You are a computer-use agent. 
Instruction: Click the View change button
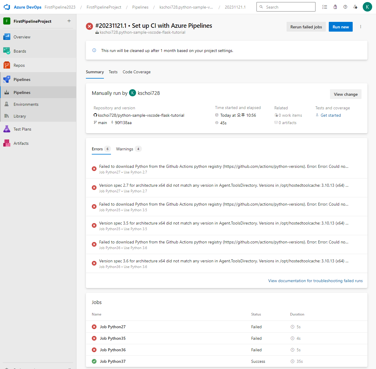click(x=346, y=94)
